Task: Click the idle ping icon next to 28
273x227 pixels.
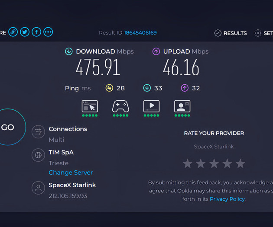Action: (x=109, y=88)
